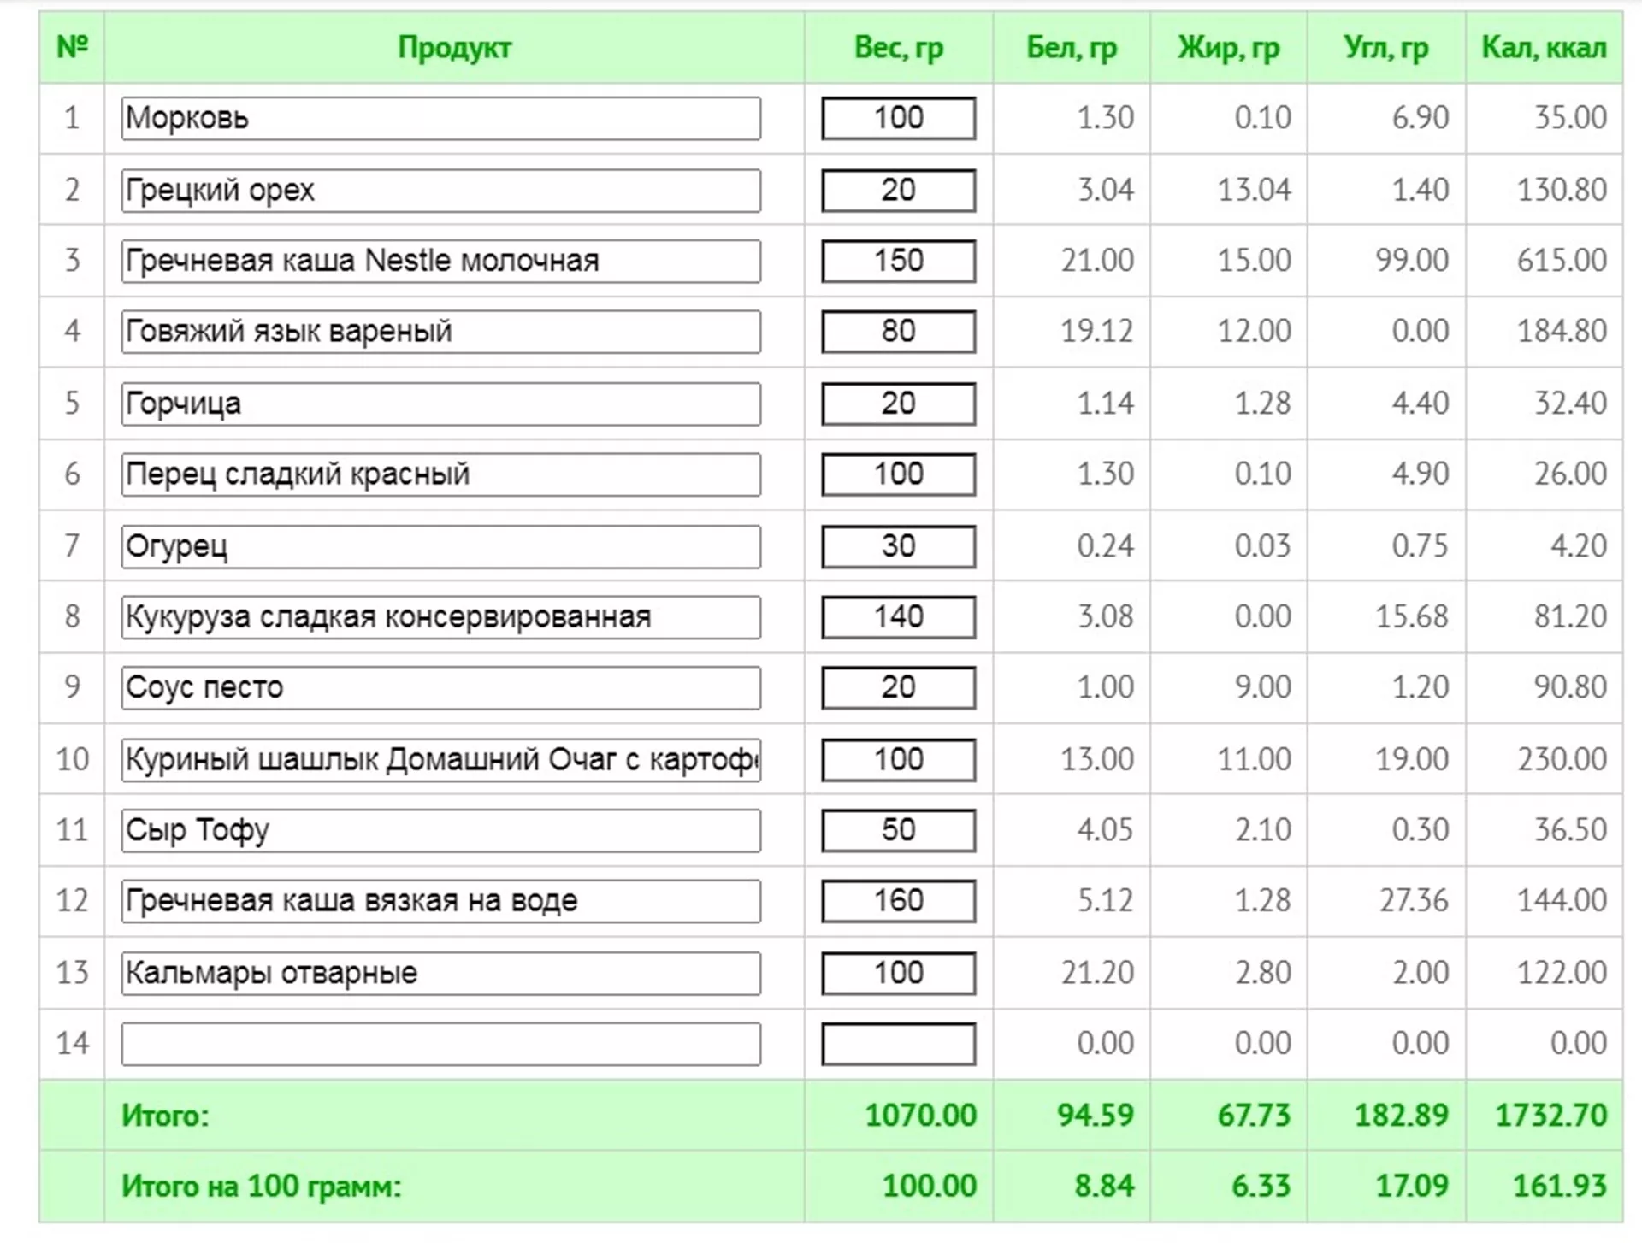Select the Гречневая каша Nestle молочная field
Screen dimensions: 1642x1243
(x=440, y=261)
